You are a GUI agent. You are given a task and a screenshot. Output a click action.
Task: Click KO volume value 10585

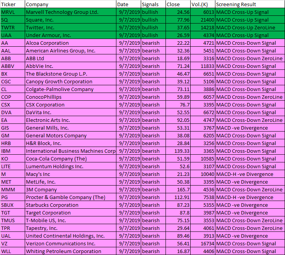point(203,159)
